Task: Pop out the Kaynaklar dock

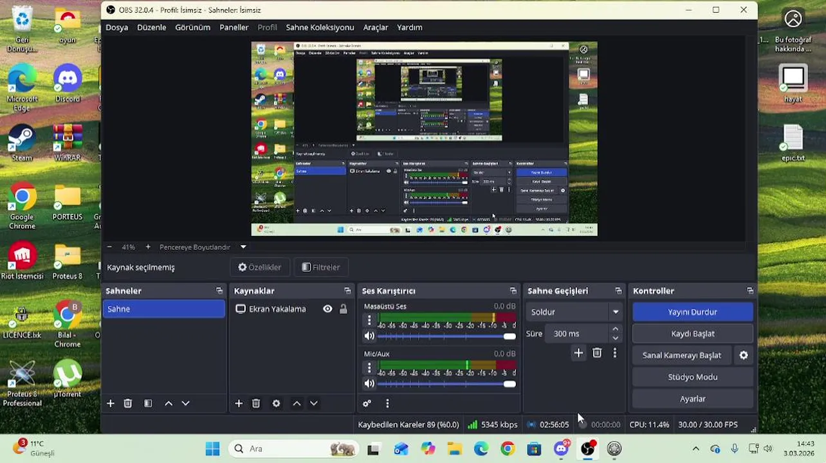Action: (347, 291)
